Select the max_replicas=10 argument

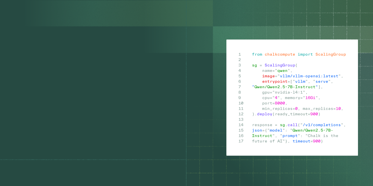coord(322,109)
